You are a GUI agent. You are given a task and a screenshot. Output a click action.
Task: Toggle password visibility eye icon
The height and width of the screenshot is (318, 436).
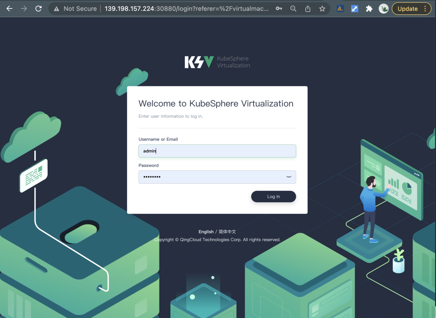[x=289, y=177]
